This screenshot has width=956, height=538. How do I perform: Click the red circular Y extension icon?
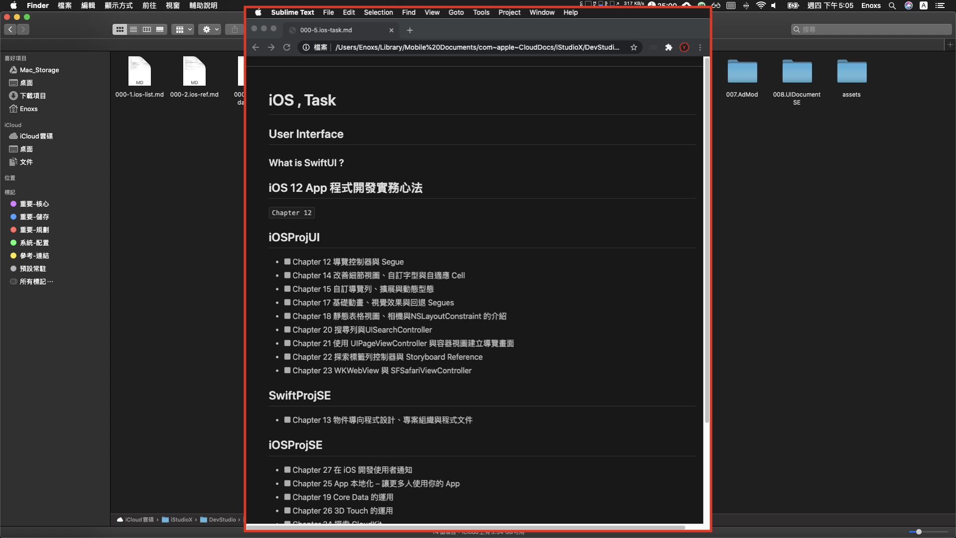point(685,47)
